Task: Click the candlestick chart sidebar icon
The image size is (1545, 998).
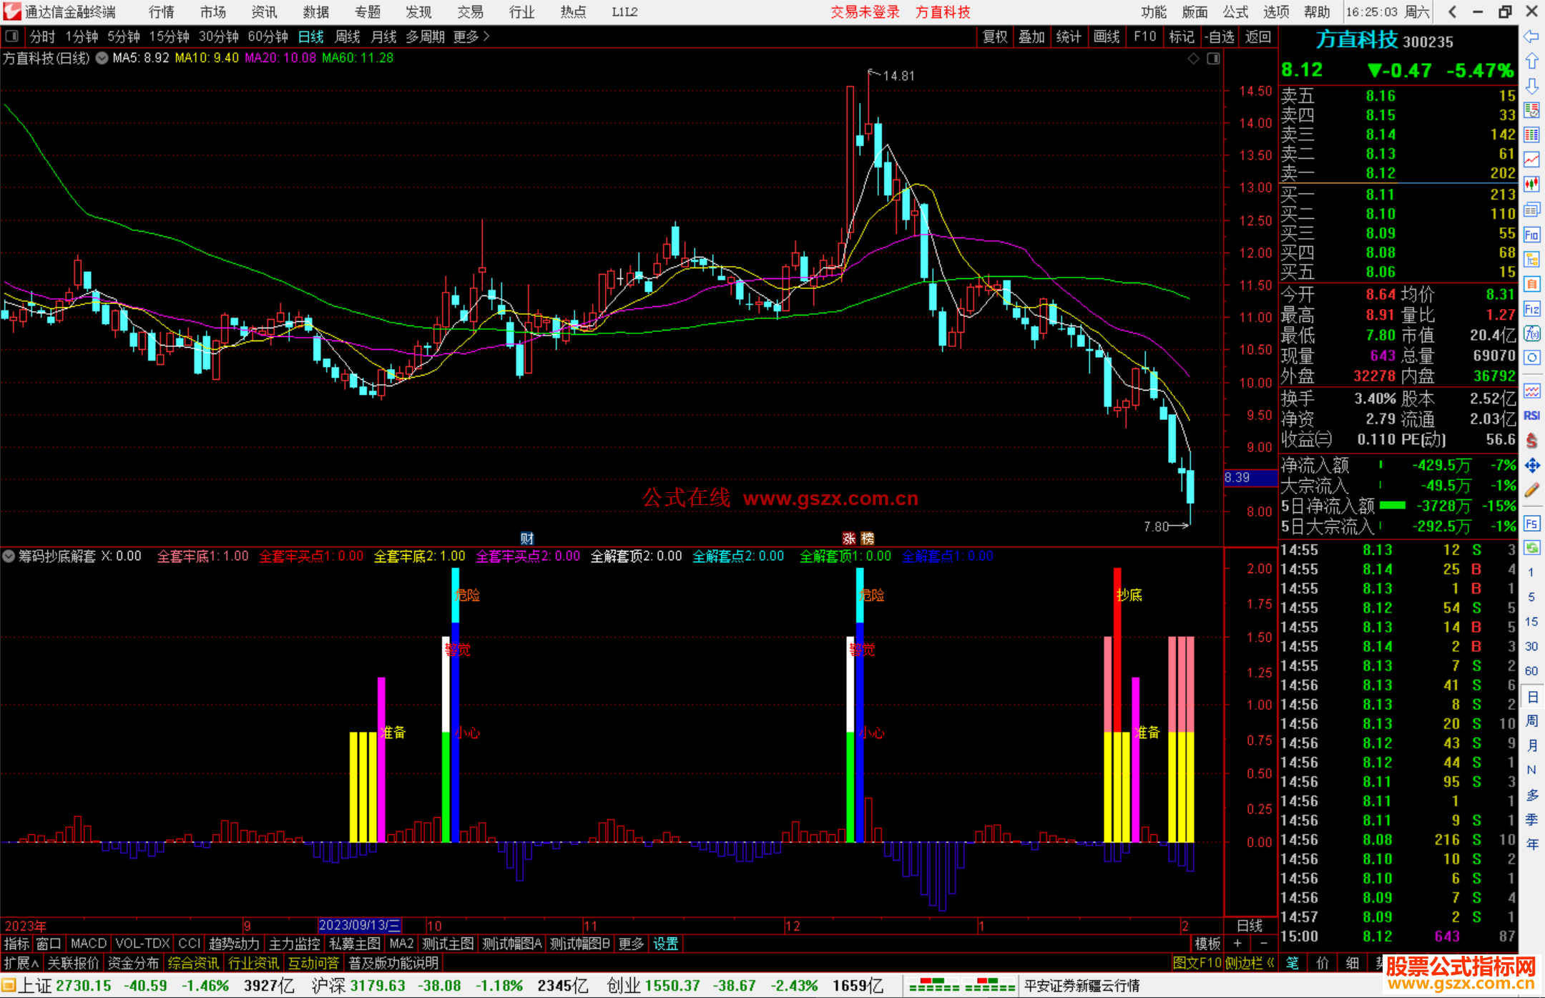Action: pyautogui.click(x=1531, y=185)
